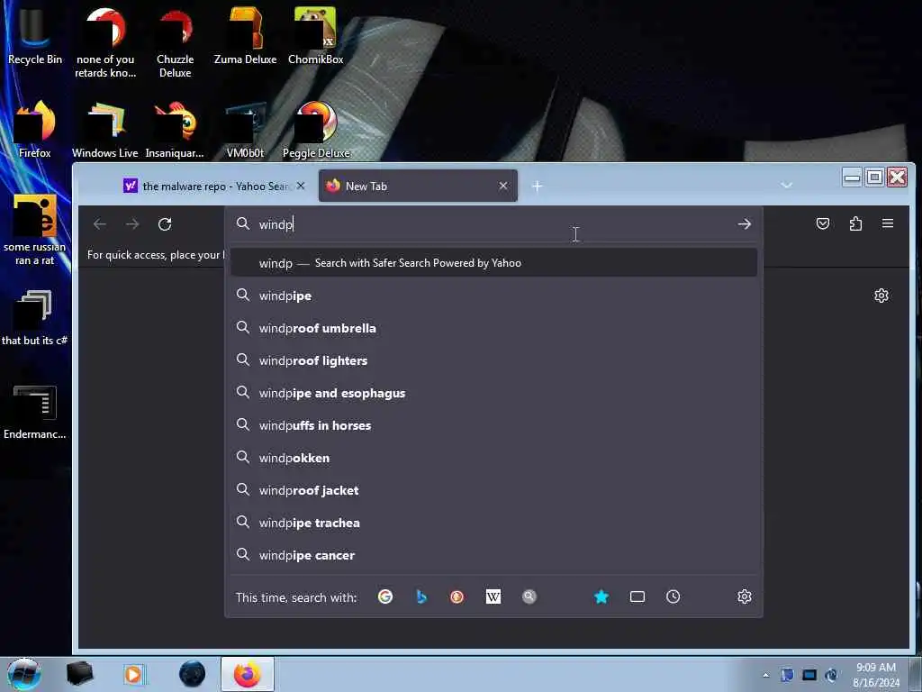Open Peggle Deluxe desktop shortcut
This screenshot has height=692, width=922.
pos(316,130)
